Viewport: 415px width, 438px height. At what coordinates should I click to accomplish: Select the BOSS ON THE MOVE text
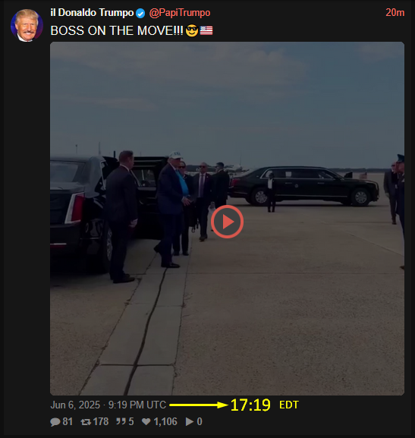[117, 30]
